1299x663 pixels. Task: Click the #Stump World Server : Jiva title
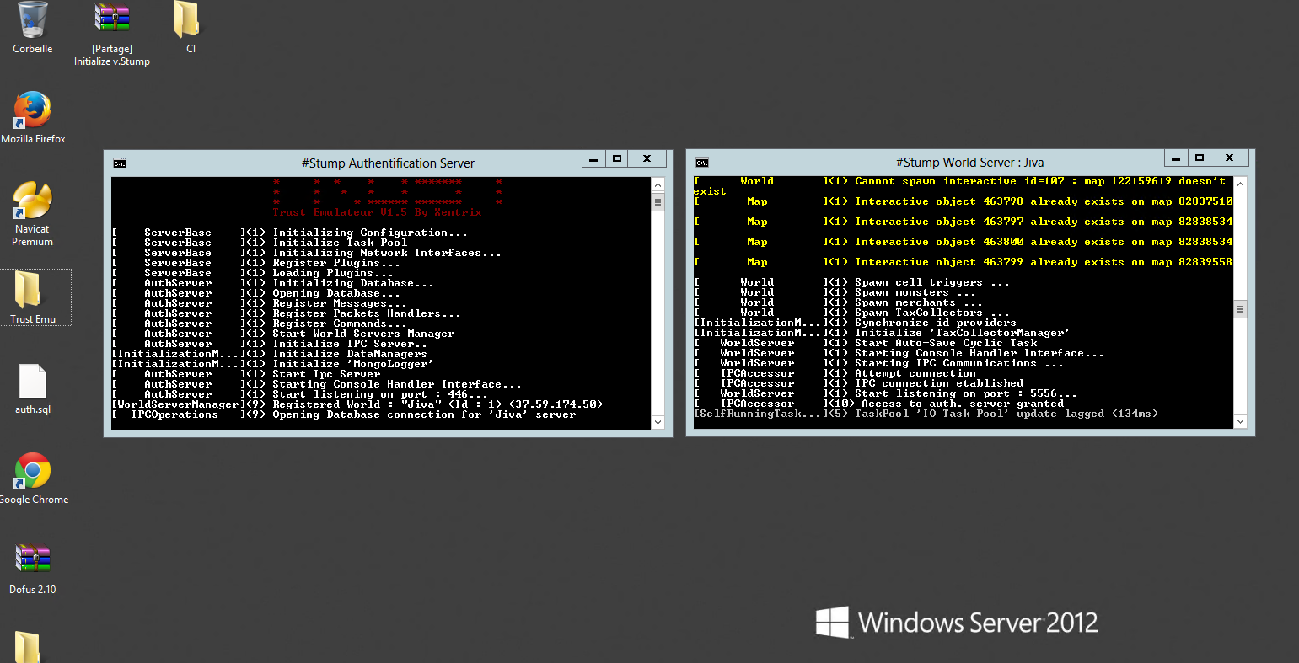tap(969, 163)
